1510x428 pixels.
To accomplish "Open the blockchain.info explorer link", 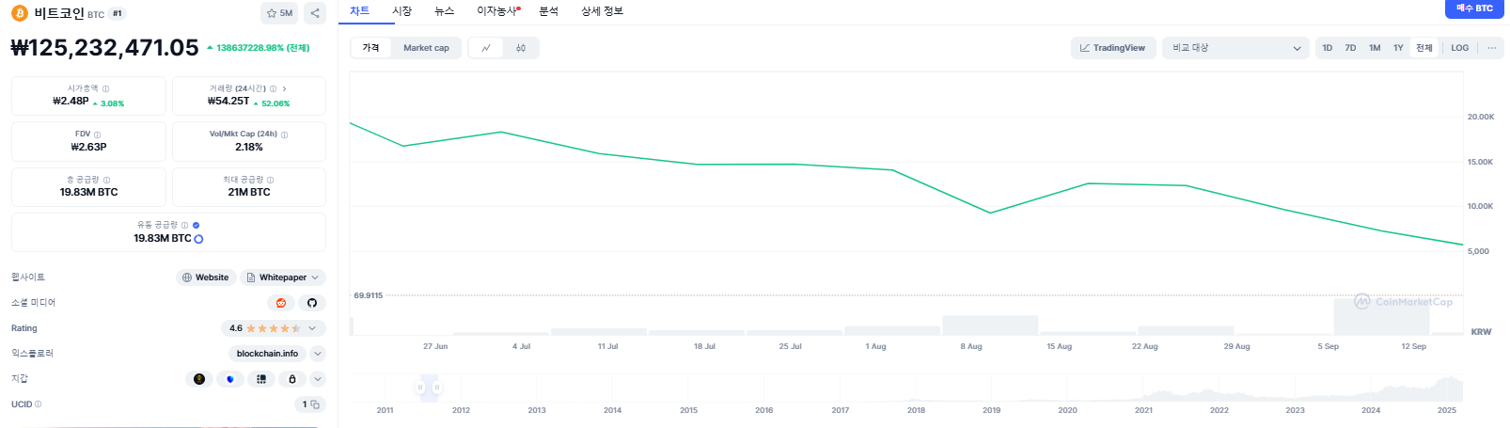I will (267, 354).
